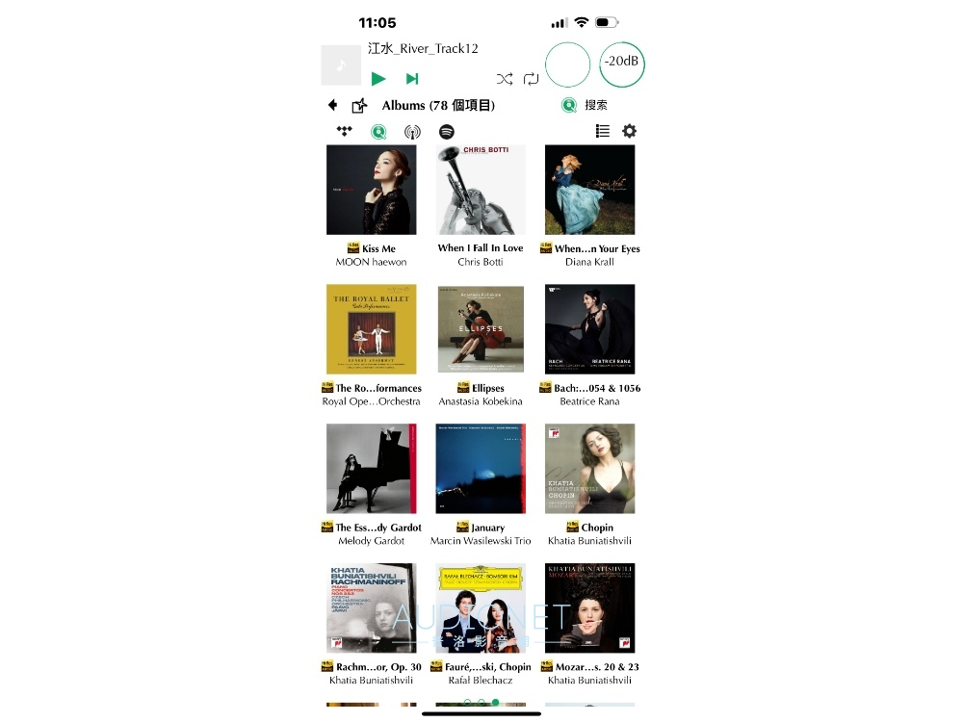Adjust the -20dB volume knob

621,64
